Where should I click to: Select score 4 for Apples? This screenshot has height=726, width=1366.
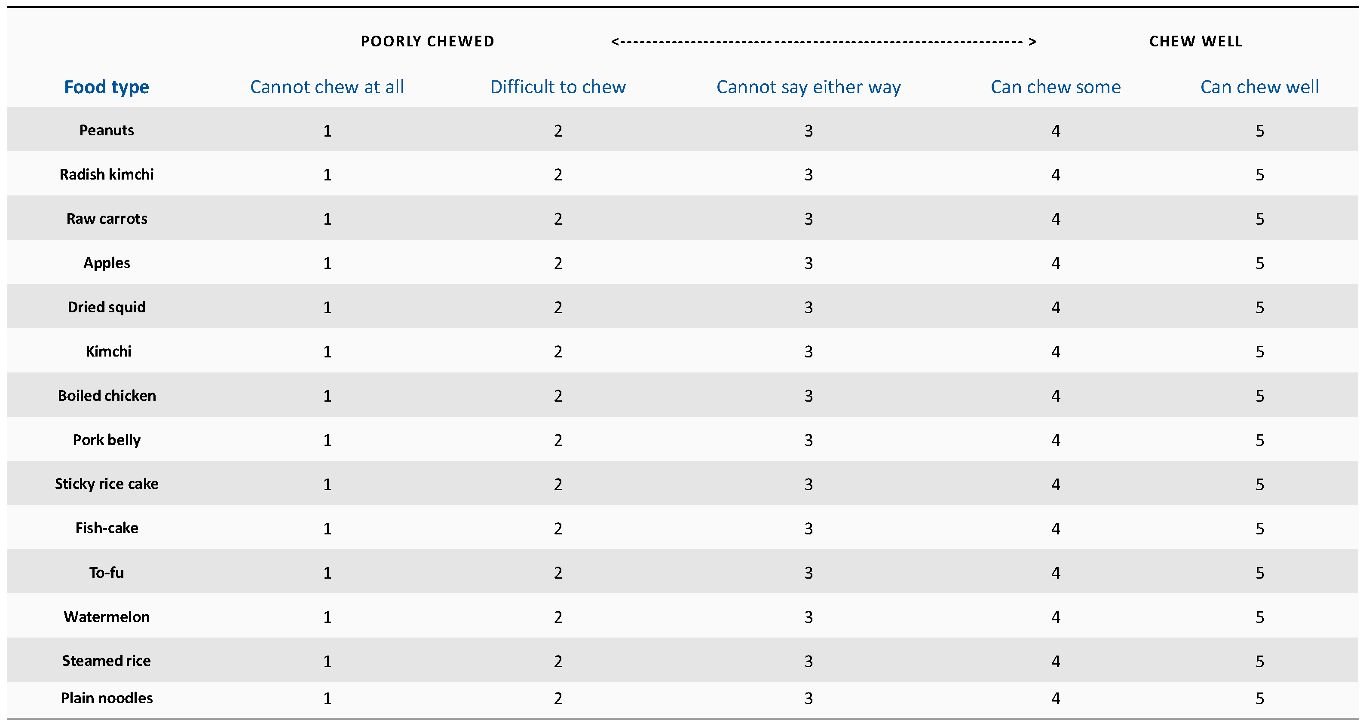1055,263
